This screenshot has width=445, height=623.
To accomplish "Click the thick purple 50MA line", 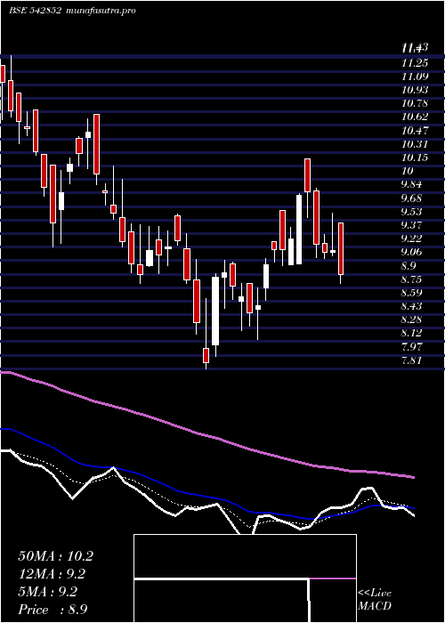I will (x=206, y=435).
